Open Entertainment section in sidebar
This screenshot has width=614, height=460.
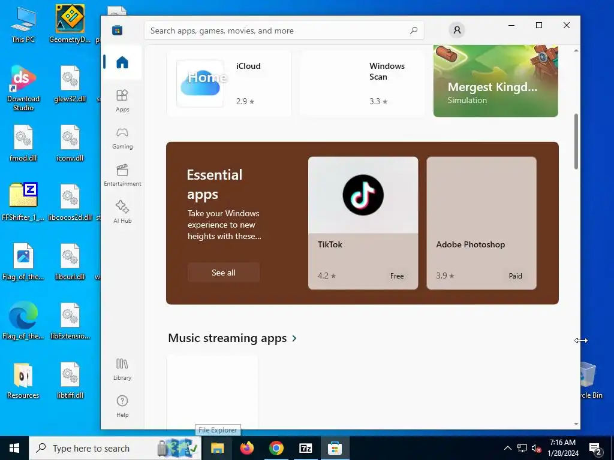pyautogui.click(x=122, y=175)
